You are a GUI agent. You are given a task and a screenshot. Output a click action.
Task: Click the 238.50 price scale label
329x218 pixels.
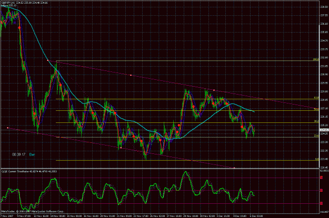pyautogui.click(x=324, y=7)
